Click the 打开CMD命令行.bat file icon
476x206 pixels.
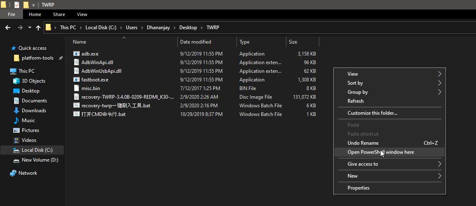(77, 114)
